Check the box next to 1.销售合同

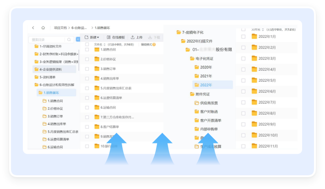coord(87,49)
